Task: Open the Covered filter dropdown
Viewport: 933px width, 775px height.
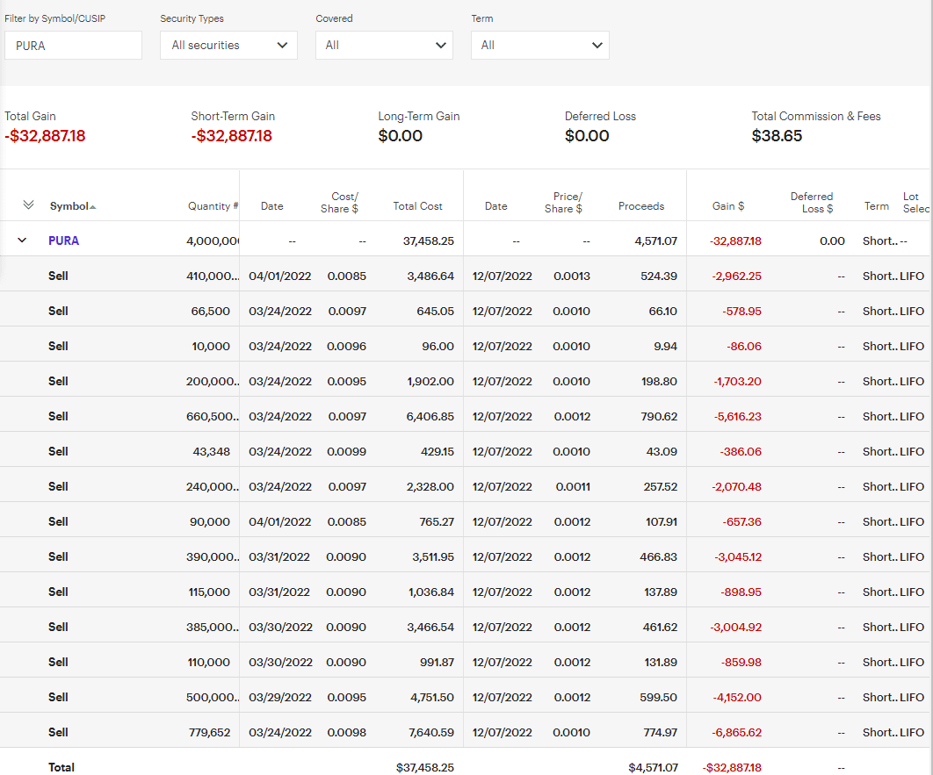Action: coord(384,46)
